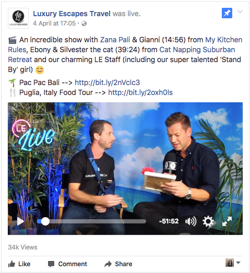Image resolution: width=250 pixels, height=273 pixels.
Task: Open the Luxury Escapes Travel page link
Action: 72,14
